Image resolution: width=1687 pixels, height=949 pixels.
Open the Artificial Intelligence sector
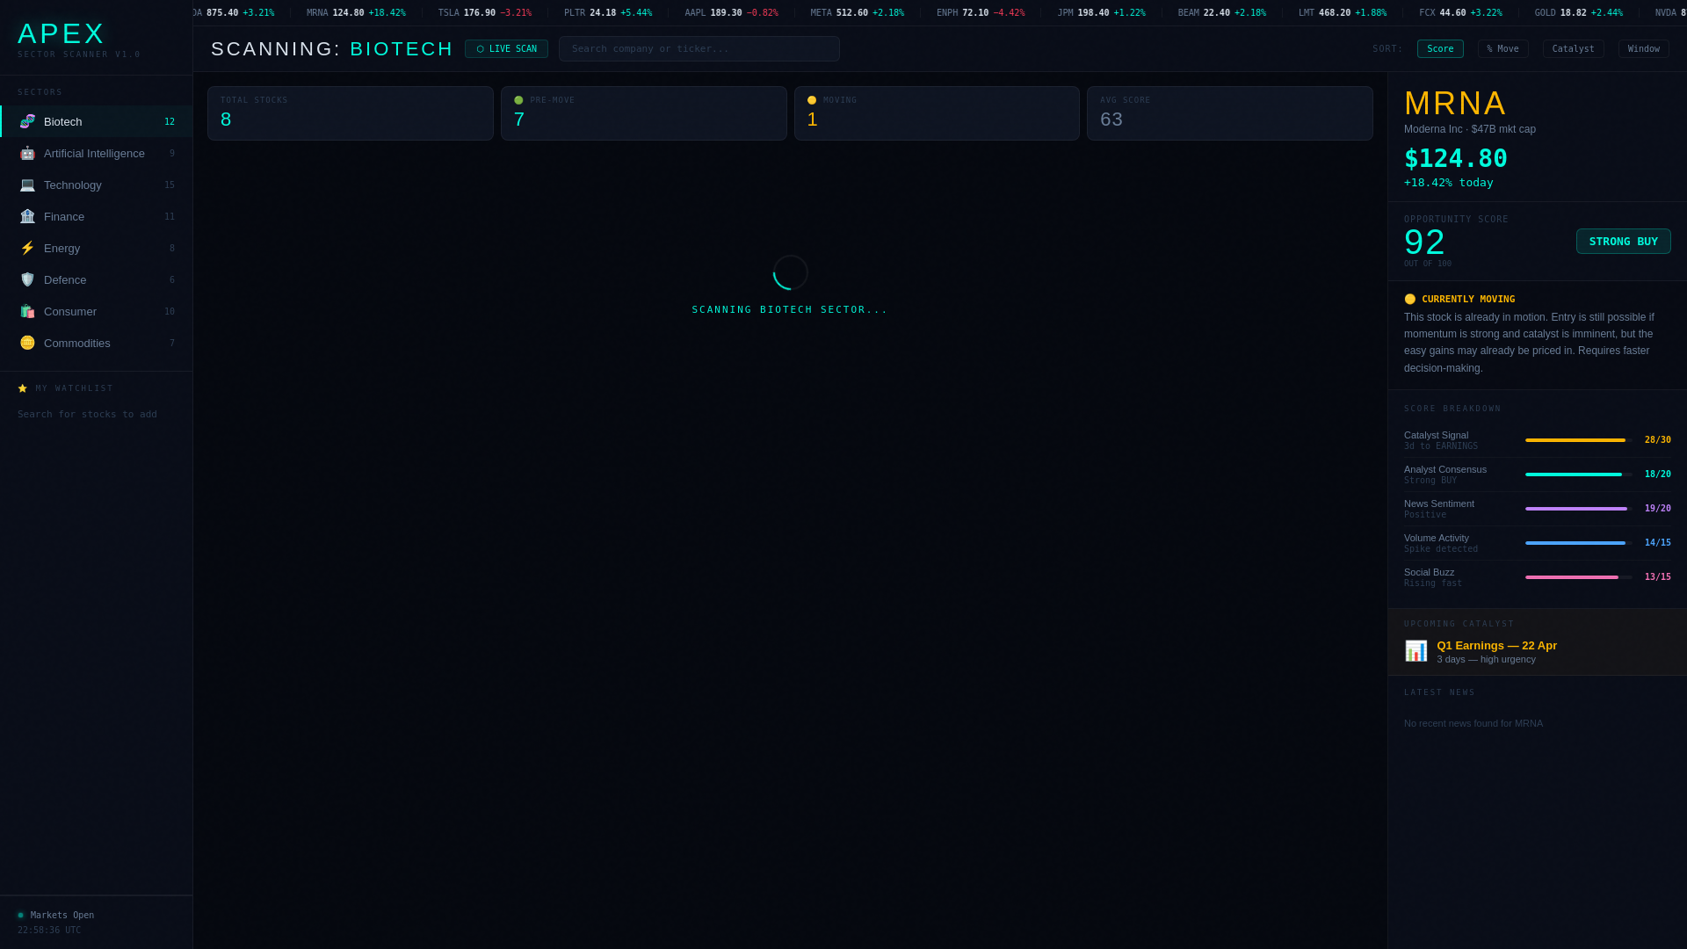click(x=97, y=153)
